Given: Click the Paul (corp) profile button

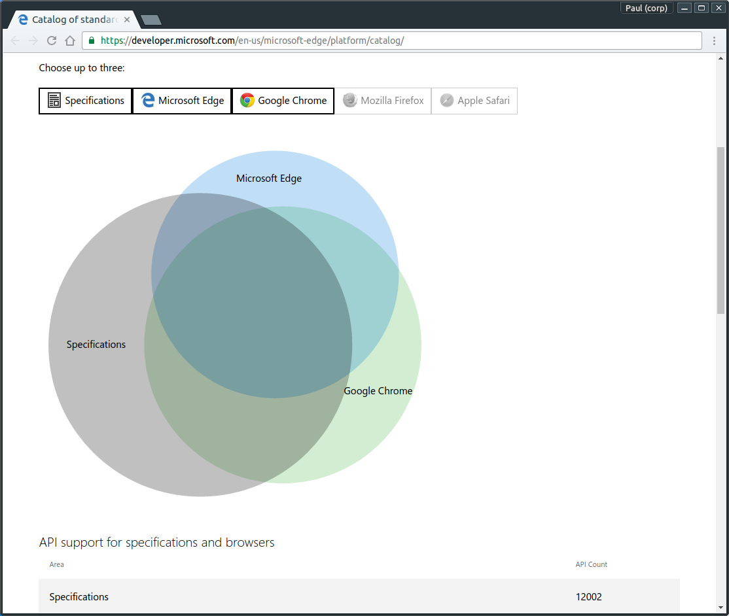Looking at the screenshot, I should point(646,8).
